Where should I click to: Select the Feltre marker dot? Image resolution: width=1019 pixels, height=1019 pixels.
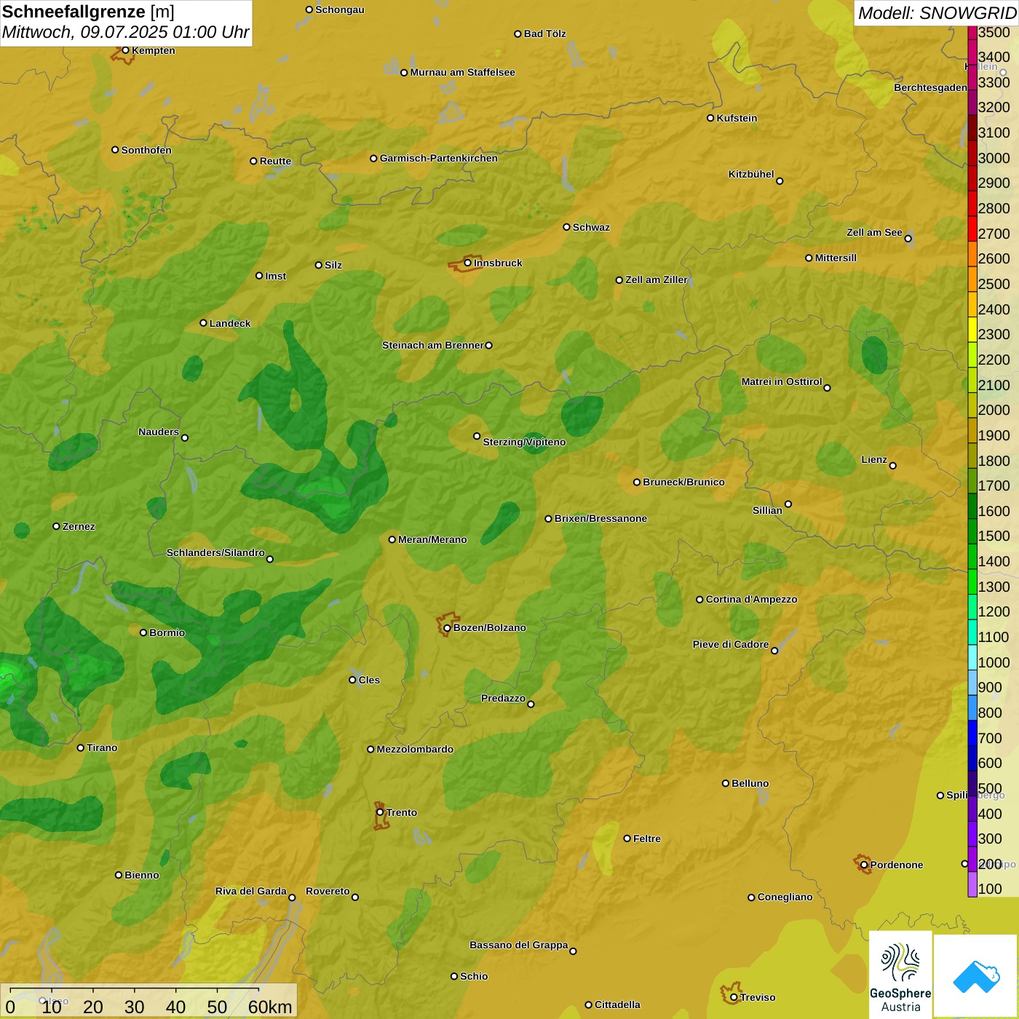(x=627, y=838)
